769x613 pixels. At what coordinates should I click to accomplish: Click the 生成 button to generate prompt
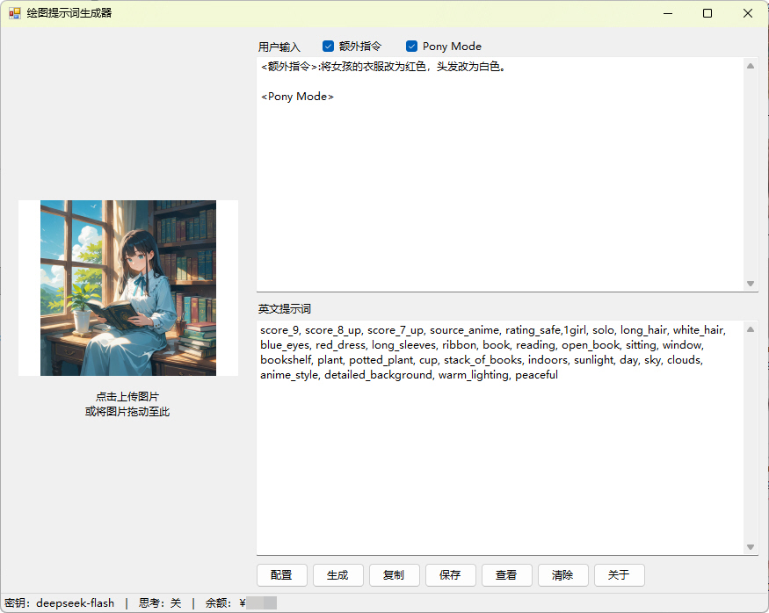pos(337,574)
